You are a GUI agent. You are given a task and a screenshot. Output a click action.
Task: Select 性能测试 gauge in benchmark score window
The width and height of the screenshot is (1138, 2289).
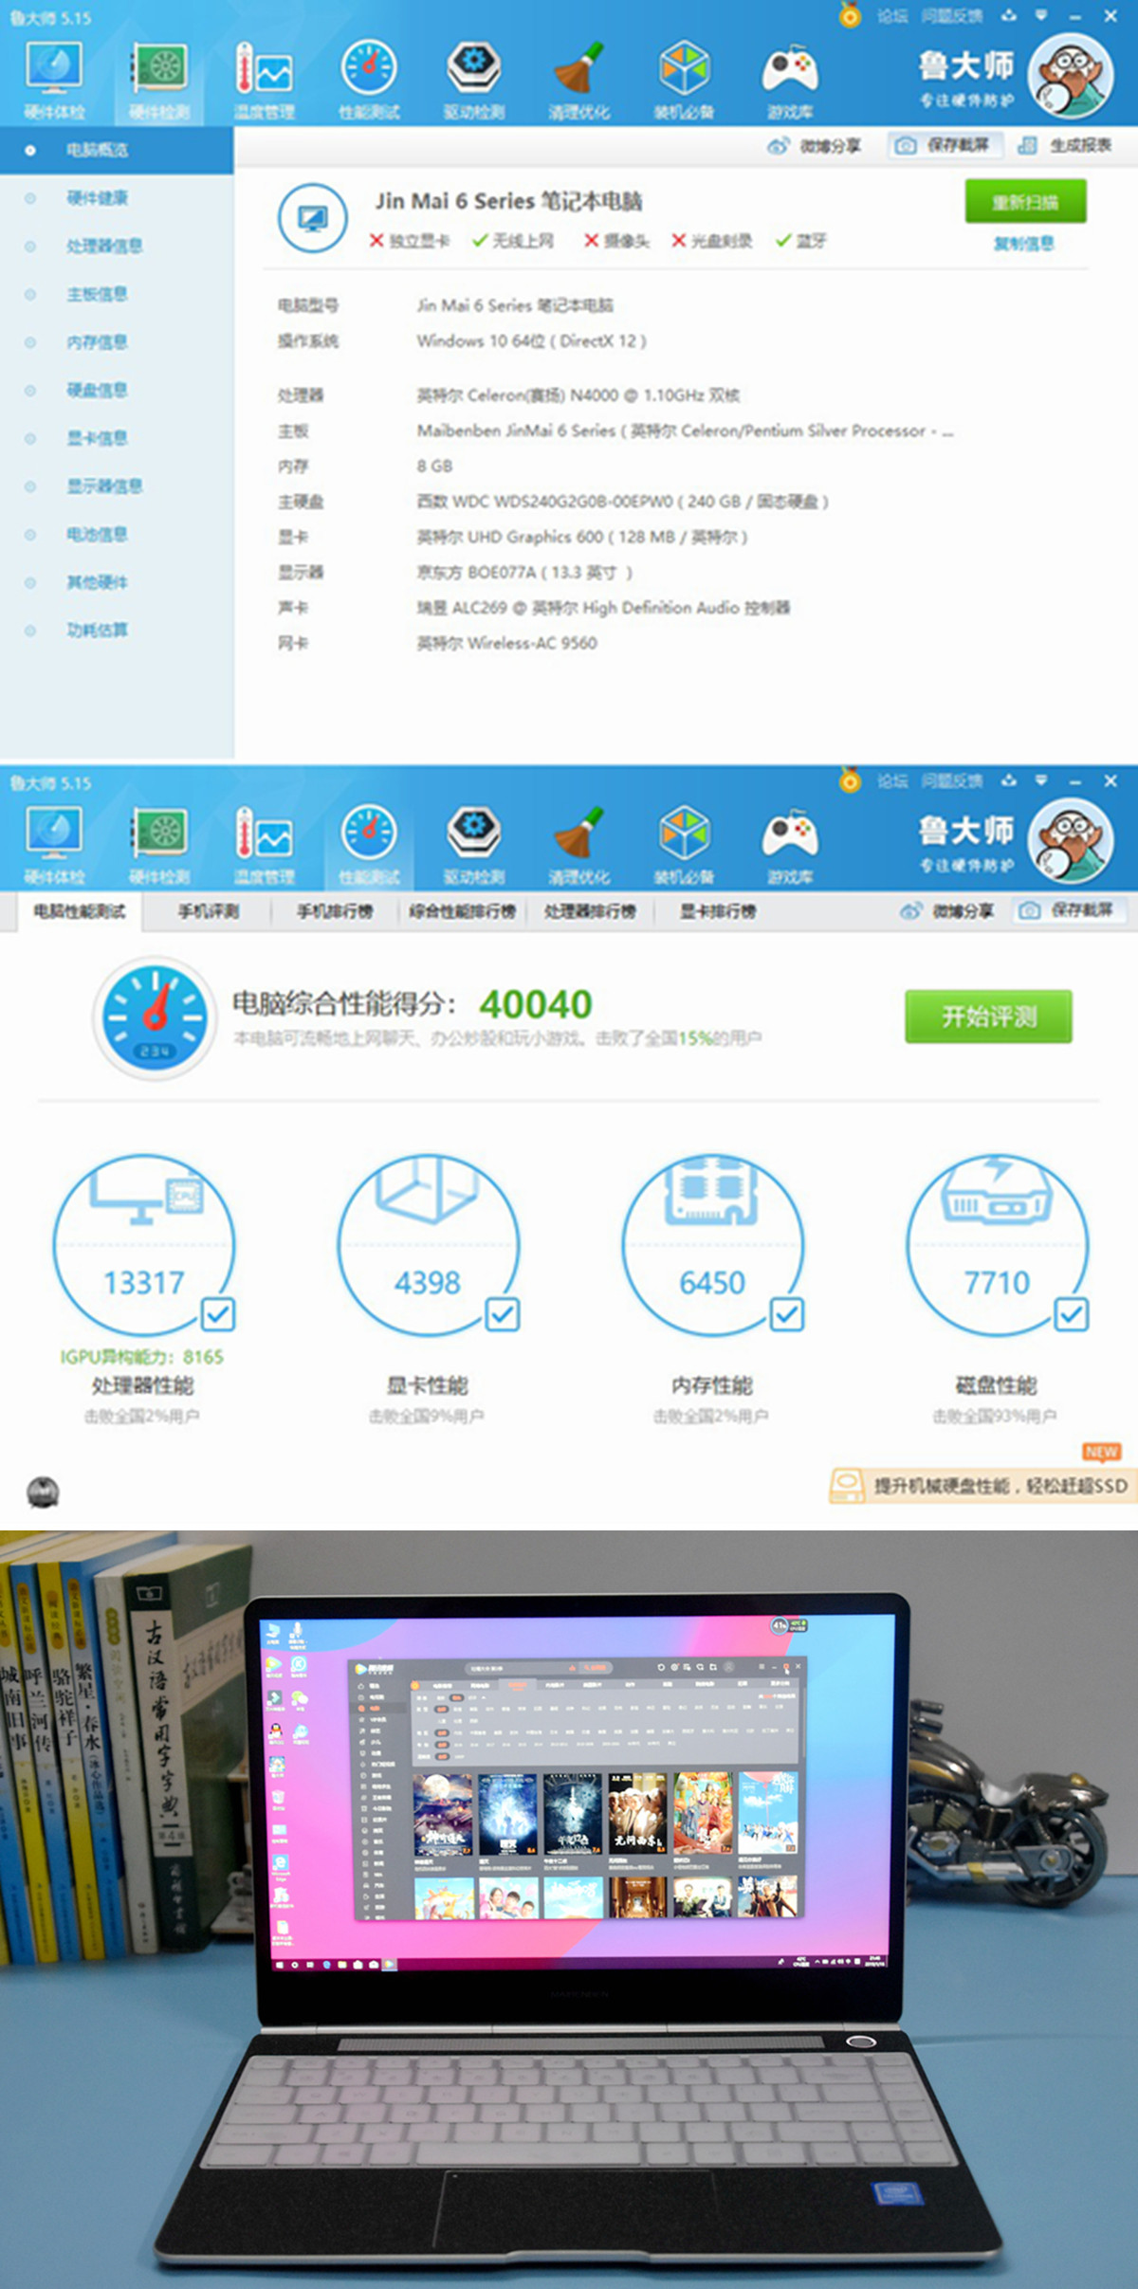[369, 846]
